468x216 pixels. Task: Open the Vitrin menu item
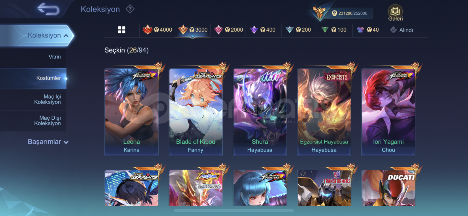click(x=55, y=57)
